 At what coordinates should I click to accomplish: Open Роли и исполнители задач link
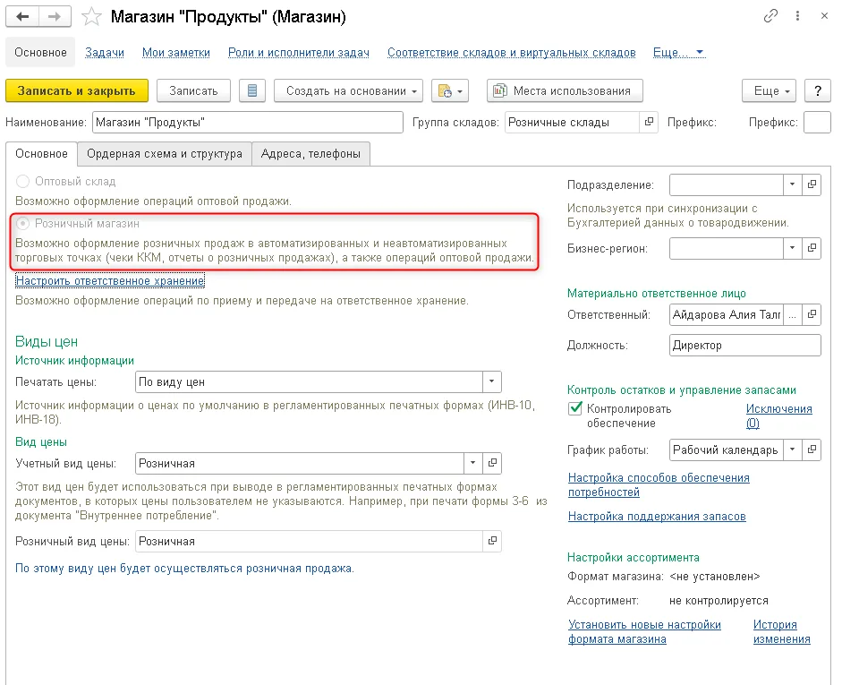click(299, 52)
